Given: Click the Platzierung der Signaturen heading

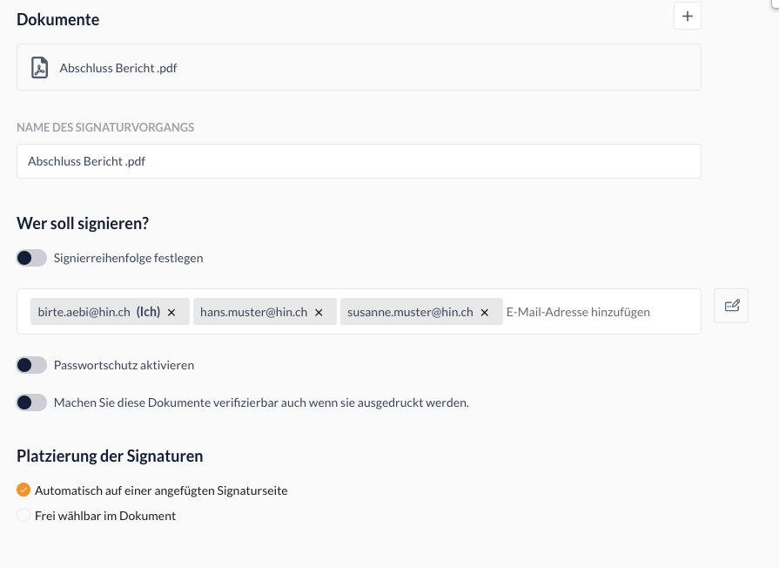Looking at the screenshot, I should pos(110,456).
